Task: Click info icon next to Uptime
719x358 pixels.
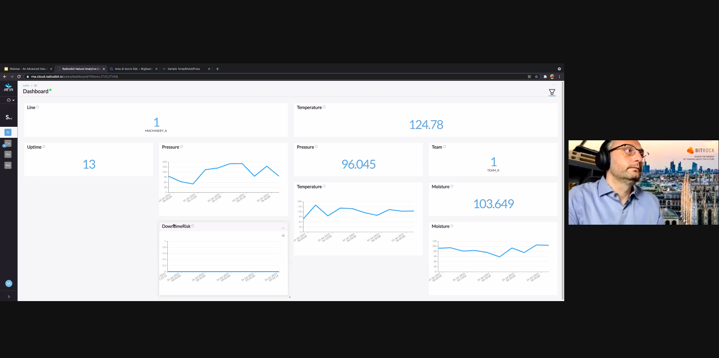Action: point(44,146)
